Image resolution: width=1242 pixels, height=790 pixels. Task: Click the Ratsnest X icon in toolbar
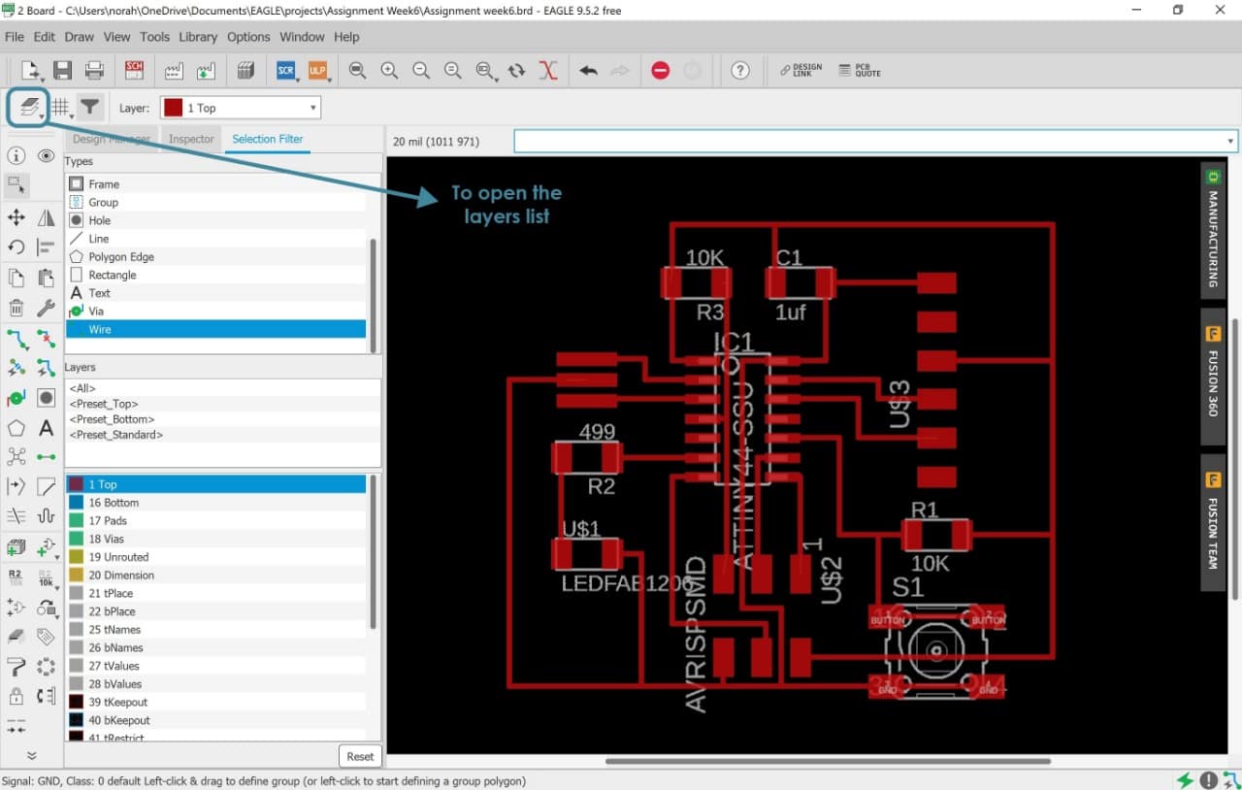tap(548, 70)
